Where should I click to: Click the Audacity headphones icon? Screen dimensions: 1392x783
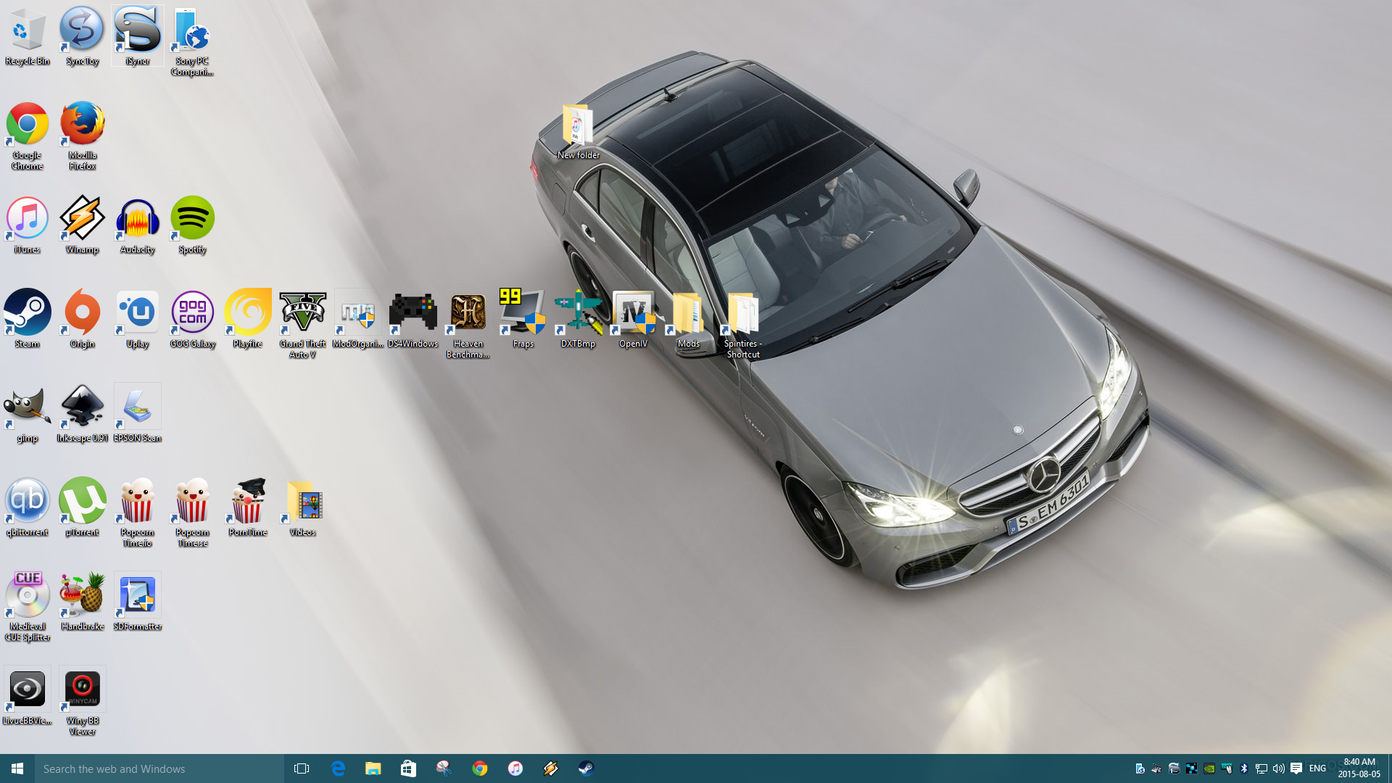[x=138, y=225]
